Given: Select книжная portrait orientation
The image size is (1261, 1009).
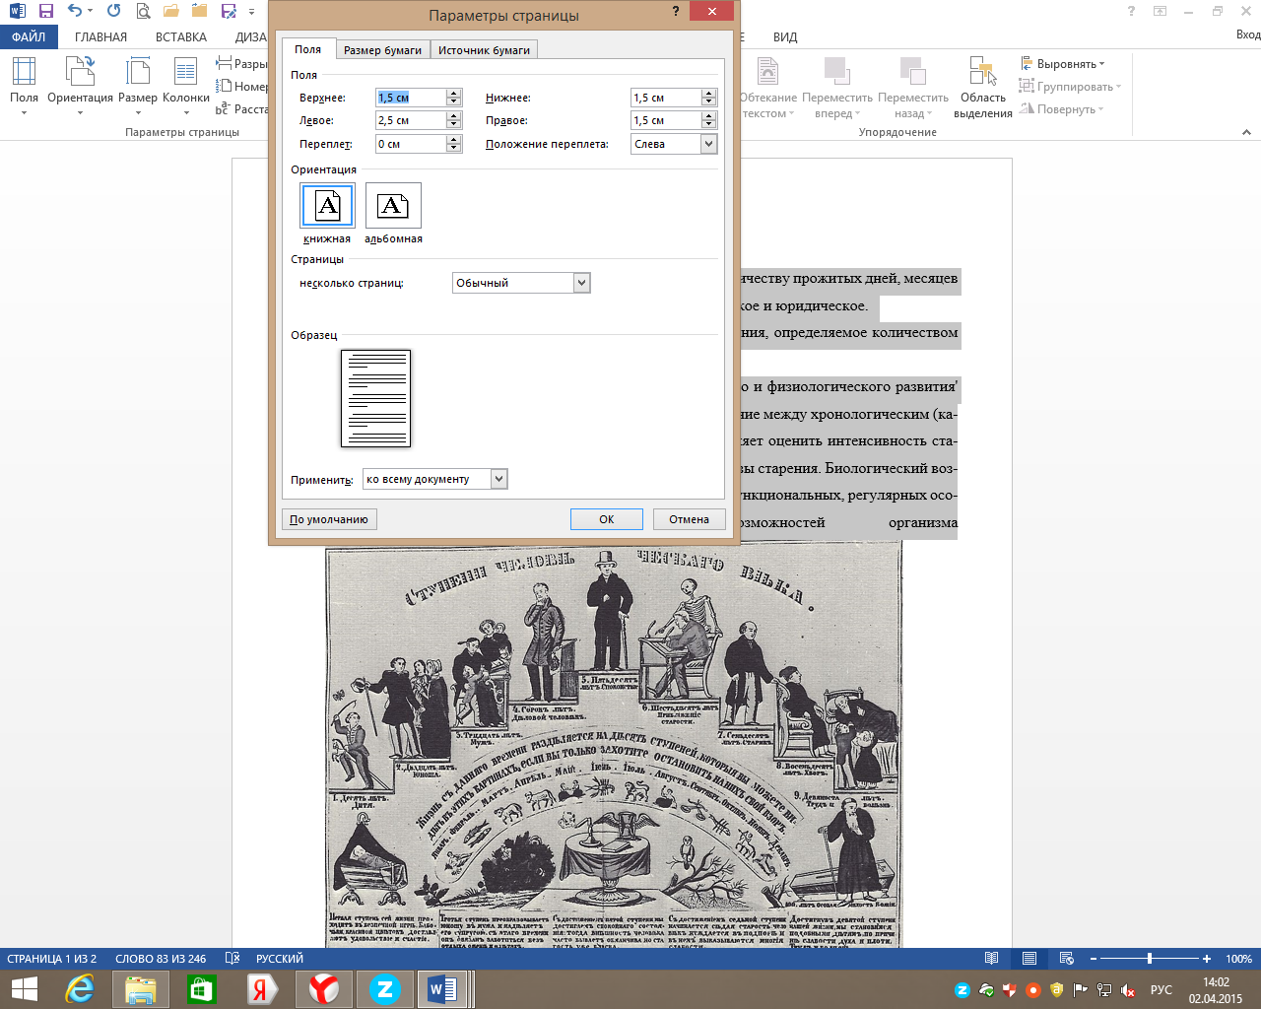Looking at the screenshot, I should tap(327, 206).
